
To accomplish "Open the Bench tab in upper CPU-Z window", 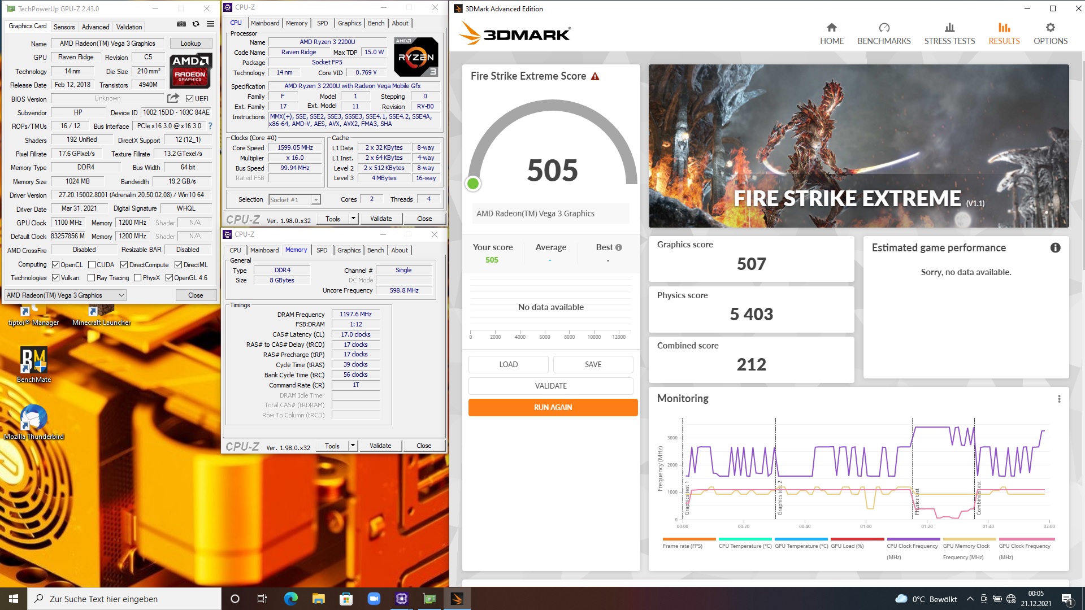I will pyautogui.click(x=376, y=23).
